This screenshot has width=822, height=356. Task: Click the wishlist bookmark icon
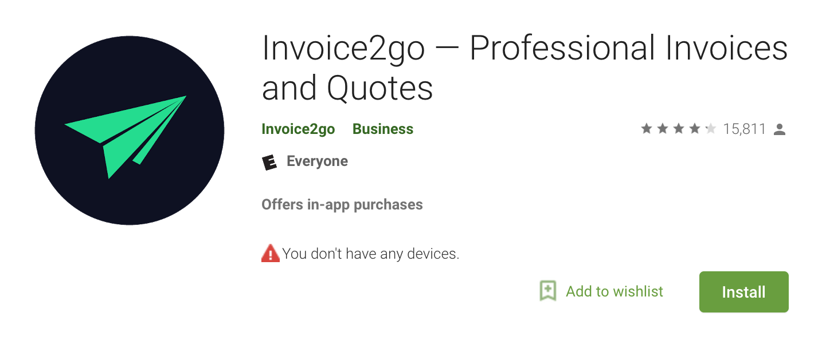click(548, 291)
